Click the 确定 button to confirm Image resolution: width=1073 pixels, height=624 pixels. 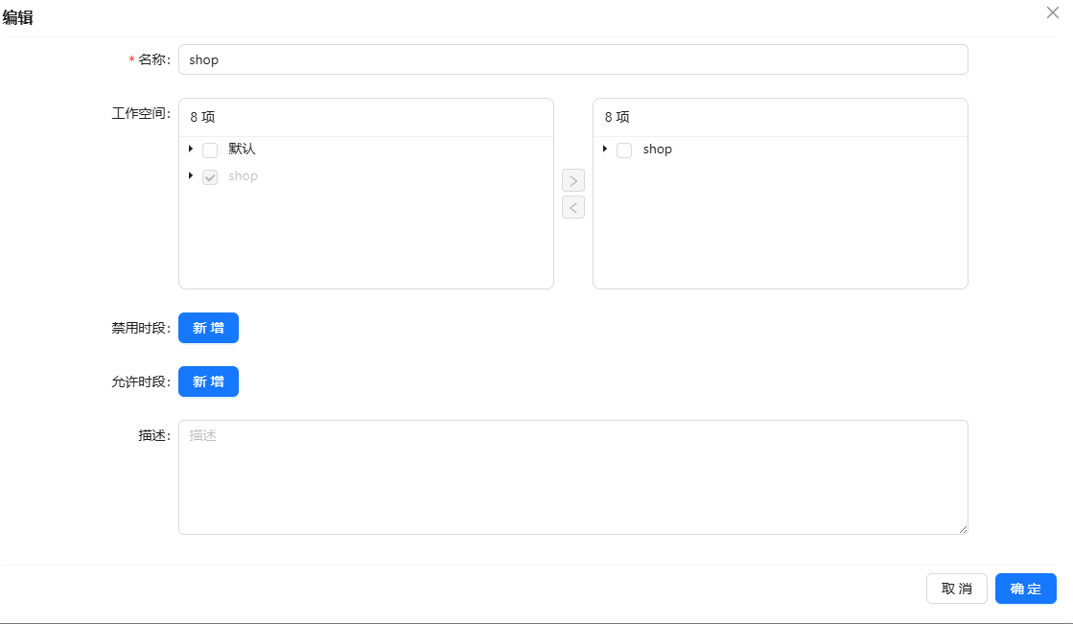[1025, 589]
